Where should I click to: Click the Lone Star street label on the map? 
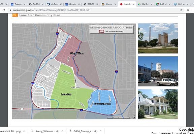76,87
